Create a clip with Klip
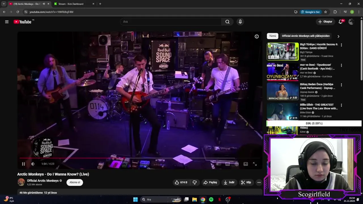This screenshot has width=363, height=204. (x=246, y=182)
